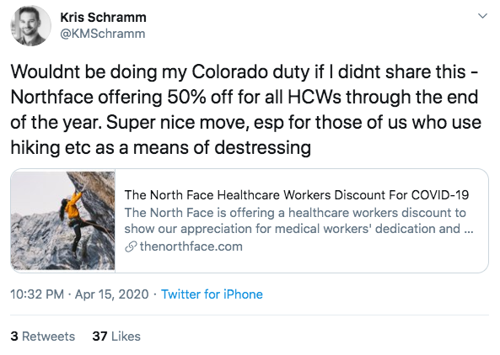Visit the thenorthface.com domain link
Screen dimensions: 500x355
tap(191, 246)
